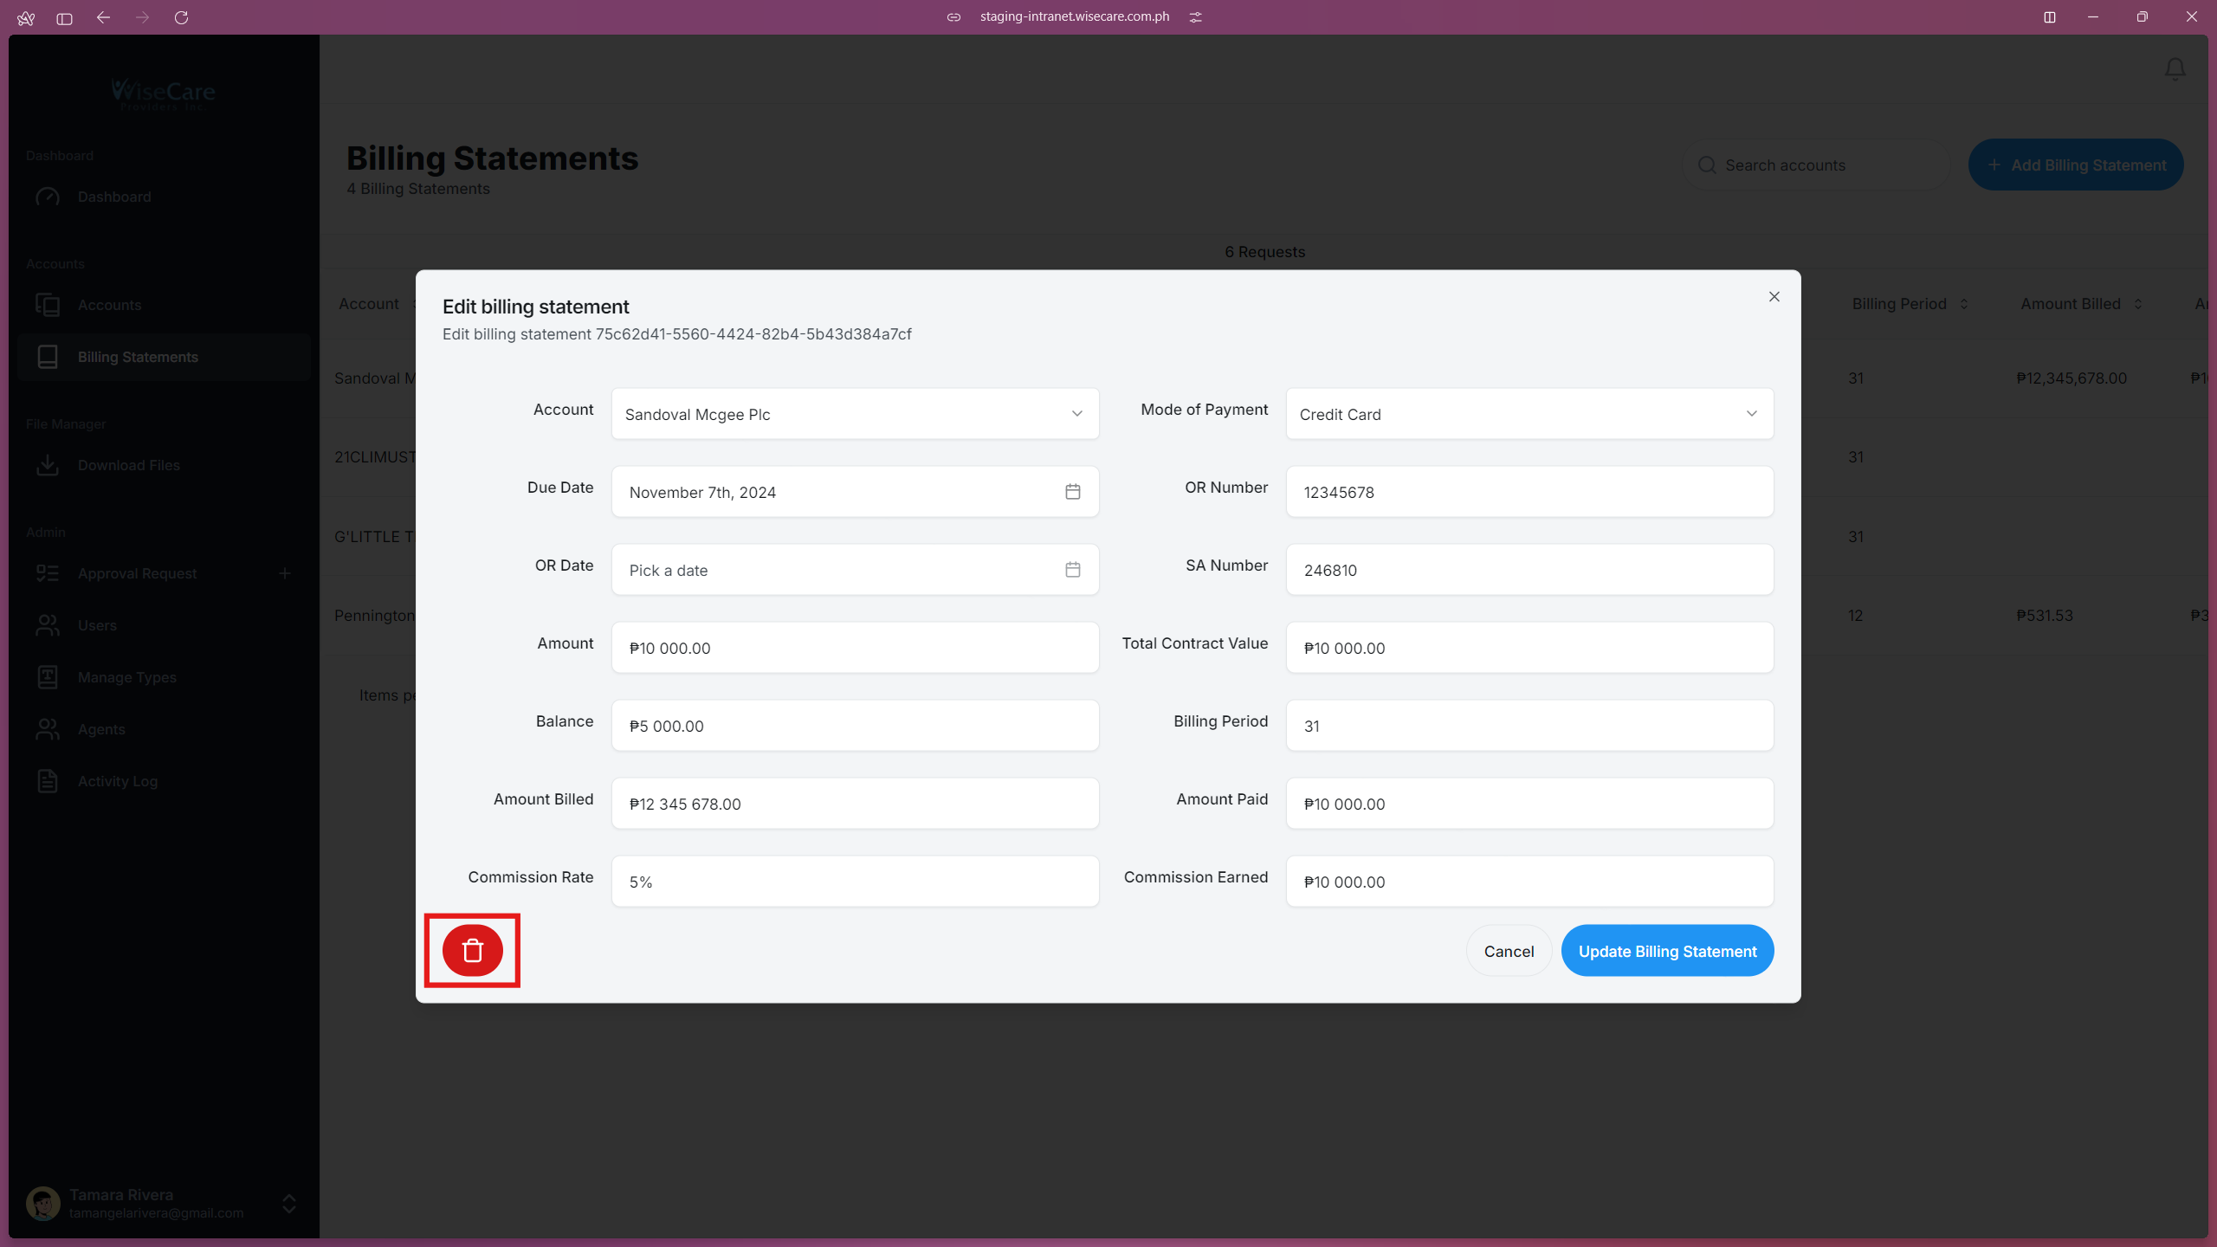Click the notification bell icon
This screenshot has height=1247, width=2217.
[x=2175, y=68]
